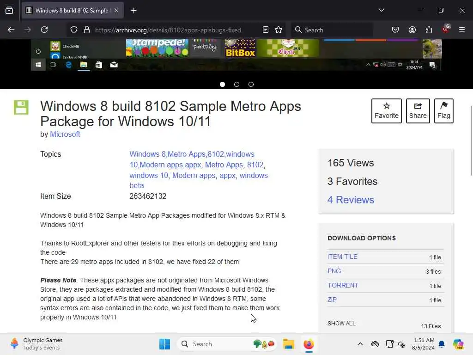Viewport: 473px width, 355px height.
Task: Click the page vertical scrollbar
Action: point(471,141)
